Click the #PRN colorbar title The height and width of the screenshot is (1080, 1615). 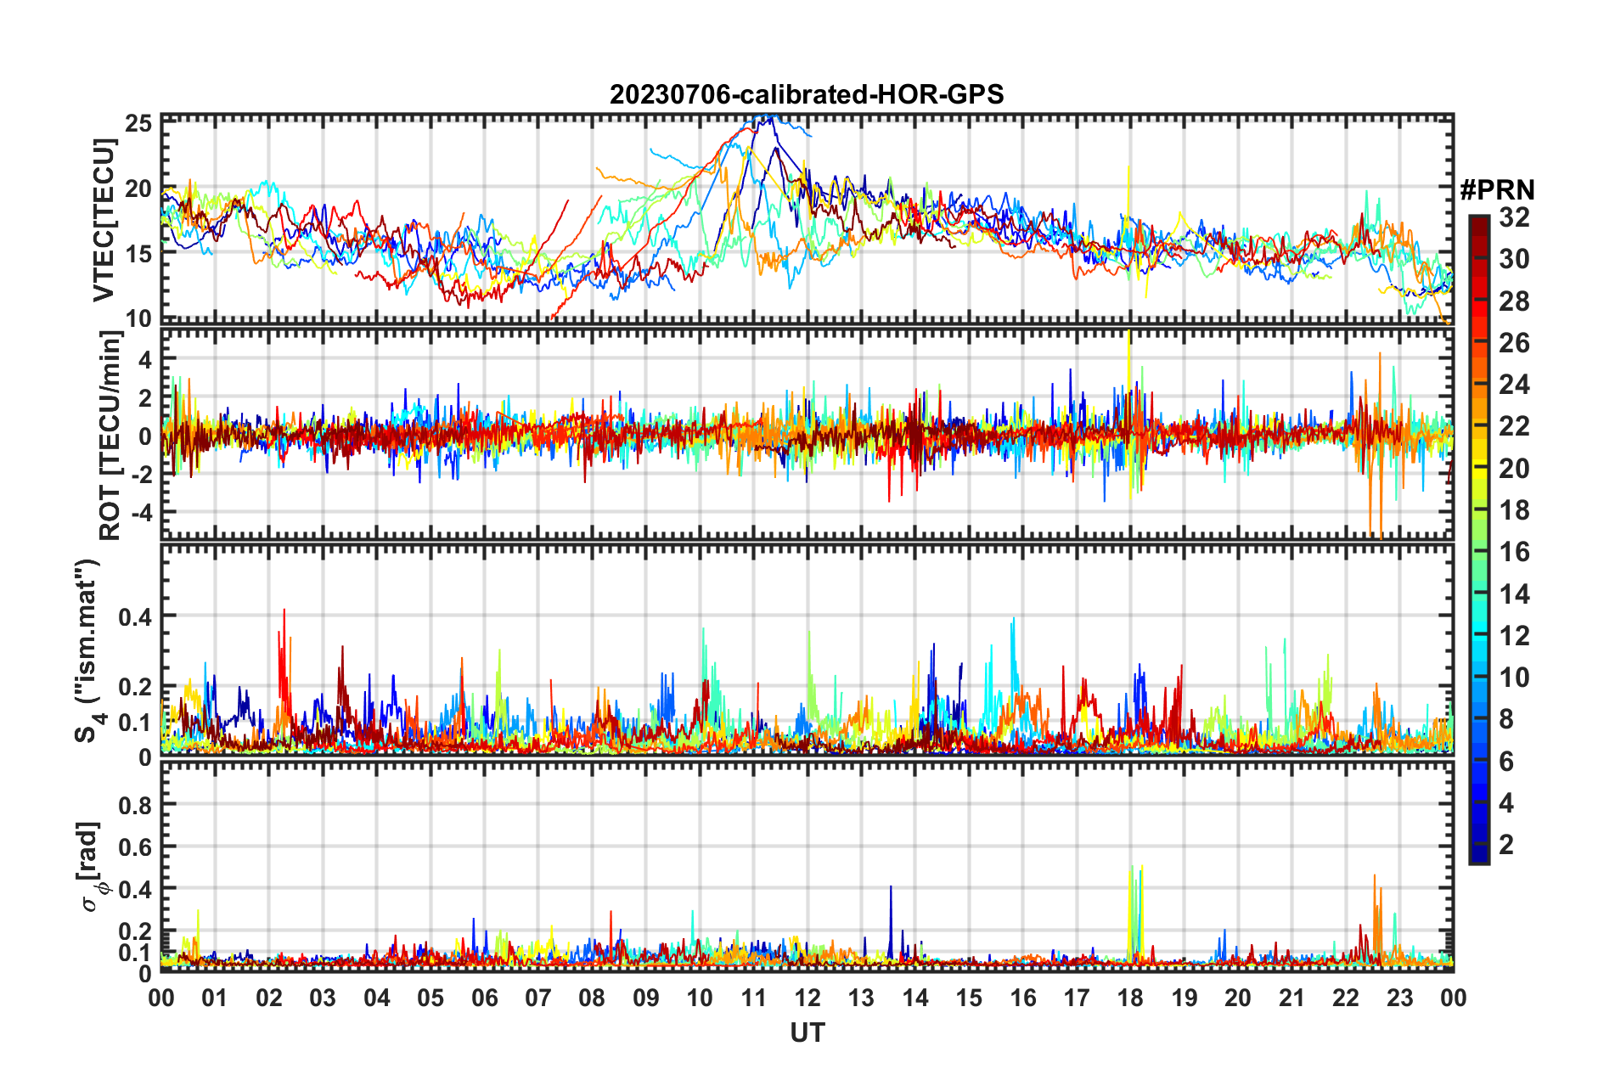coord(1497,190)
